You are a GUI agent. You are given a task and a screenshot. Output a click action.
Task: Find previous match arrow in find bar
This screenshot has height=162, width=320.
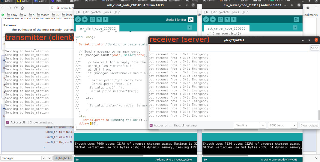pos(44,158)
